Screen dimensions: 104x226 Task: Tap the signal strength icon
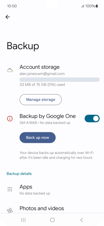point(83,6)
